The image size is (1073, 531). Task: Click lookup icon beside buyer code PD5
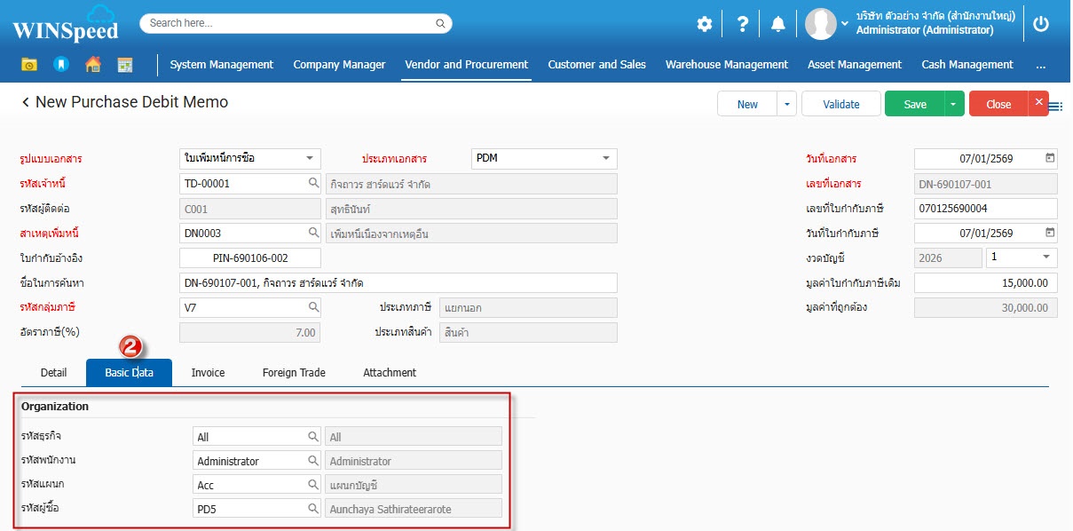coord(313,509)
